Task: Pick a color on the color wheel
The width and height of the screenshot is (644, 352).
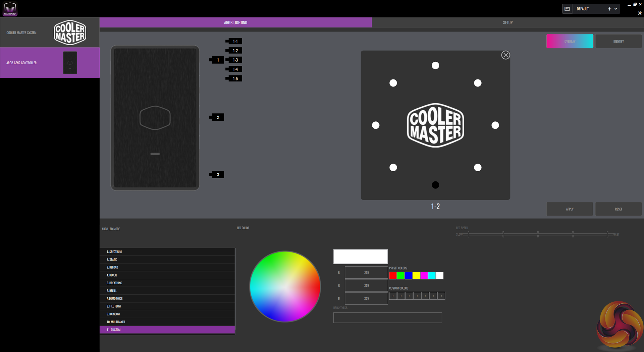Action: pyautogui.click(x=285, y=287)
